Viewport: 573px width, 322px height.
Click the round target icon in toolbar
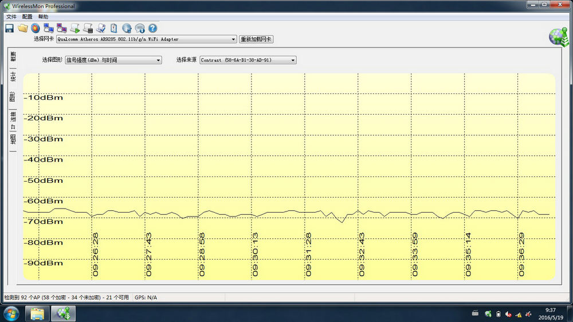coord(36,28)
